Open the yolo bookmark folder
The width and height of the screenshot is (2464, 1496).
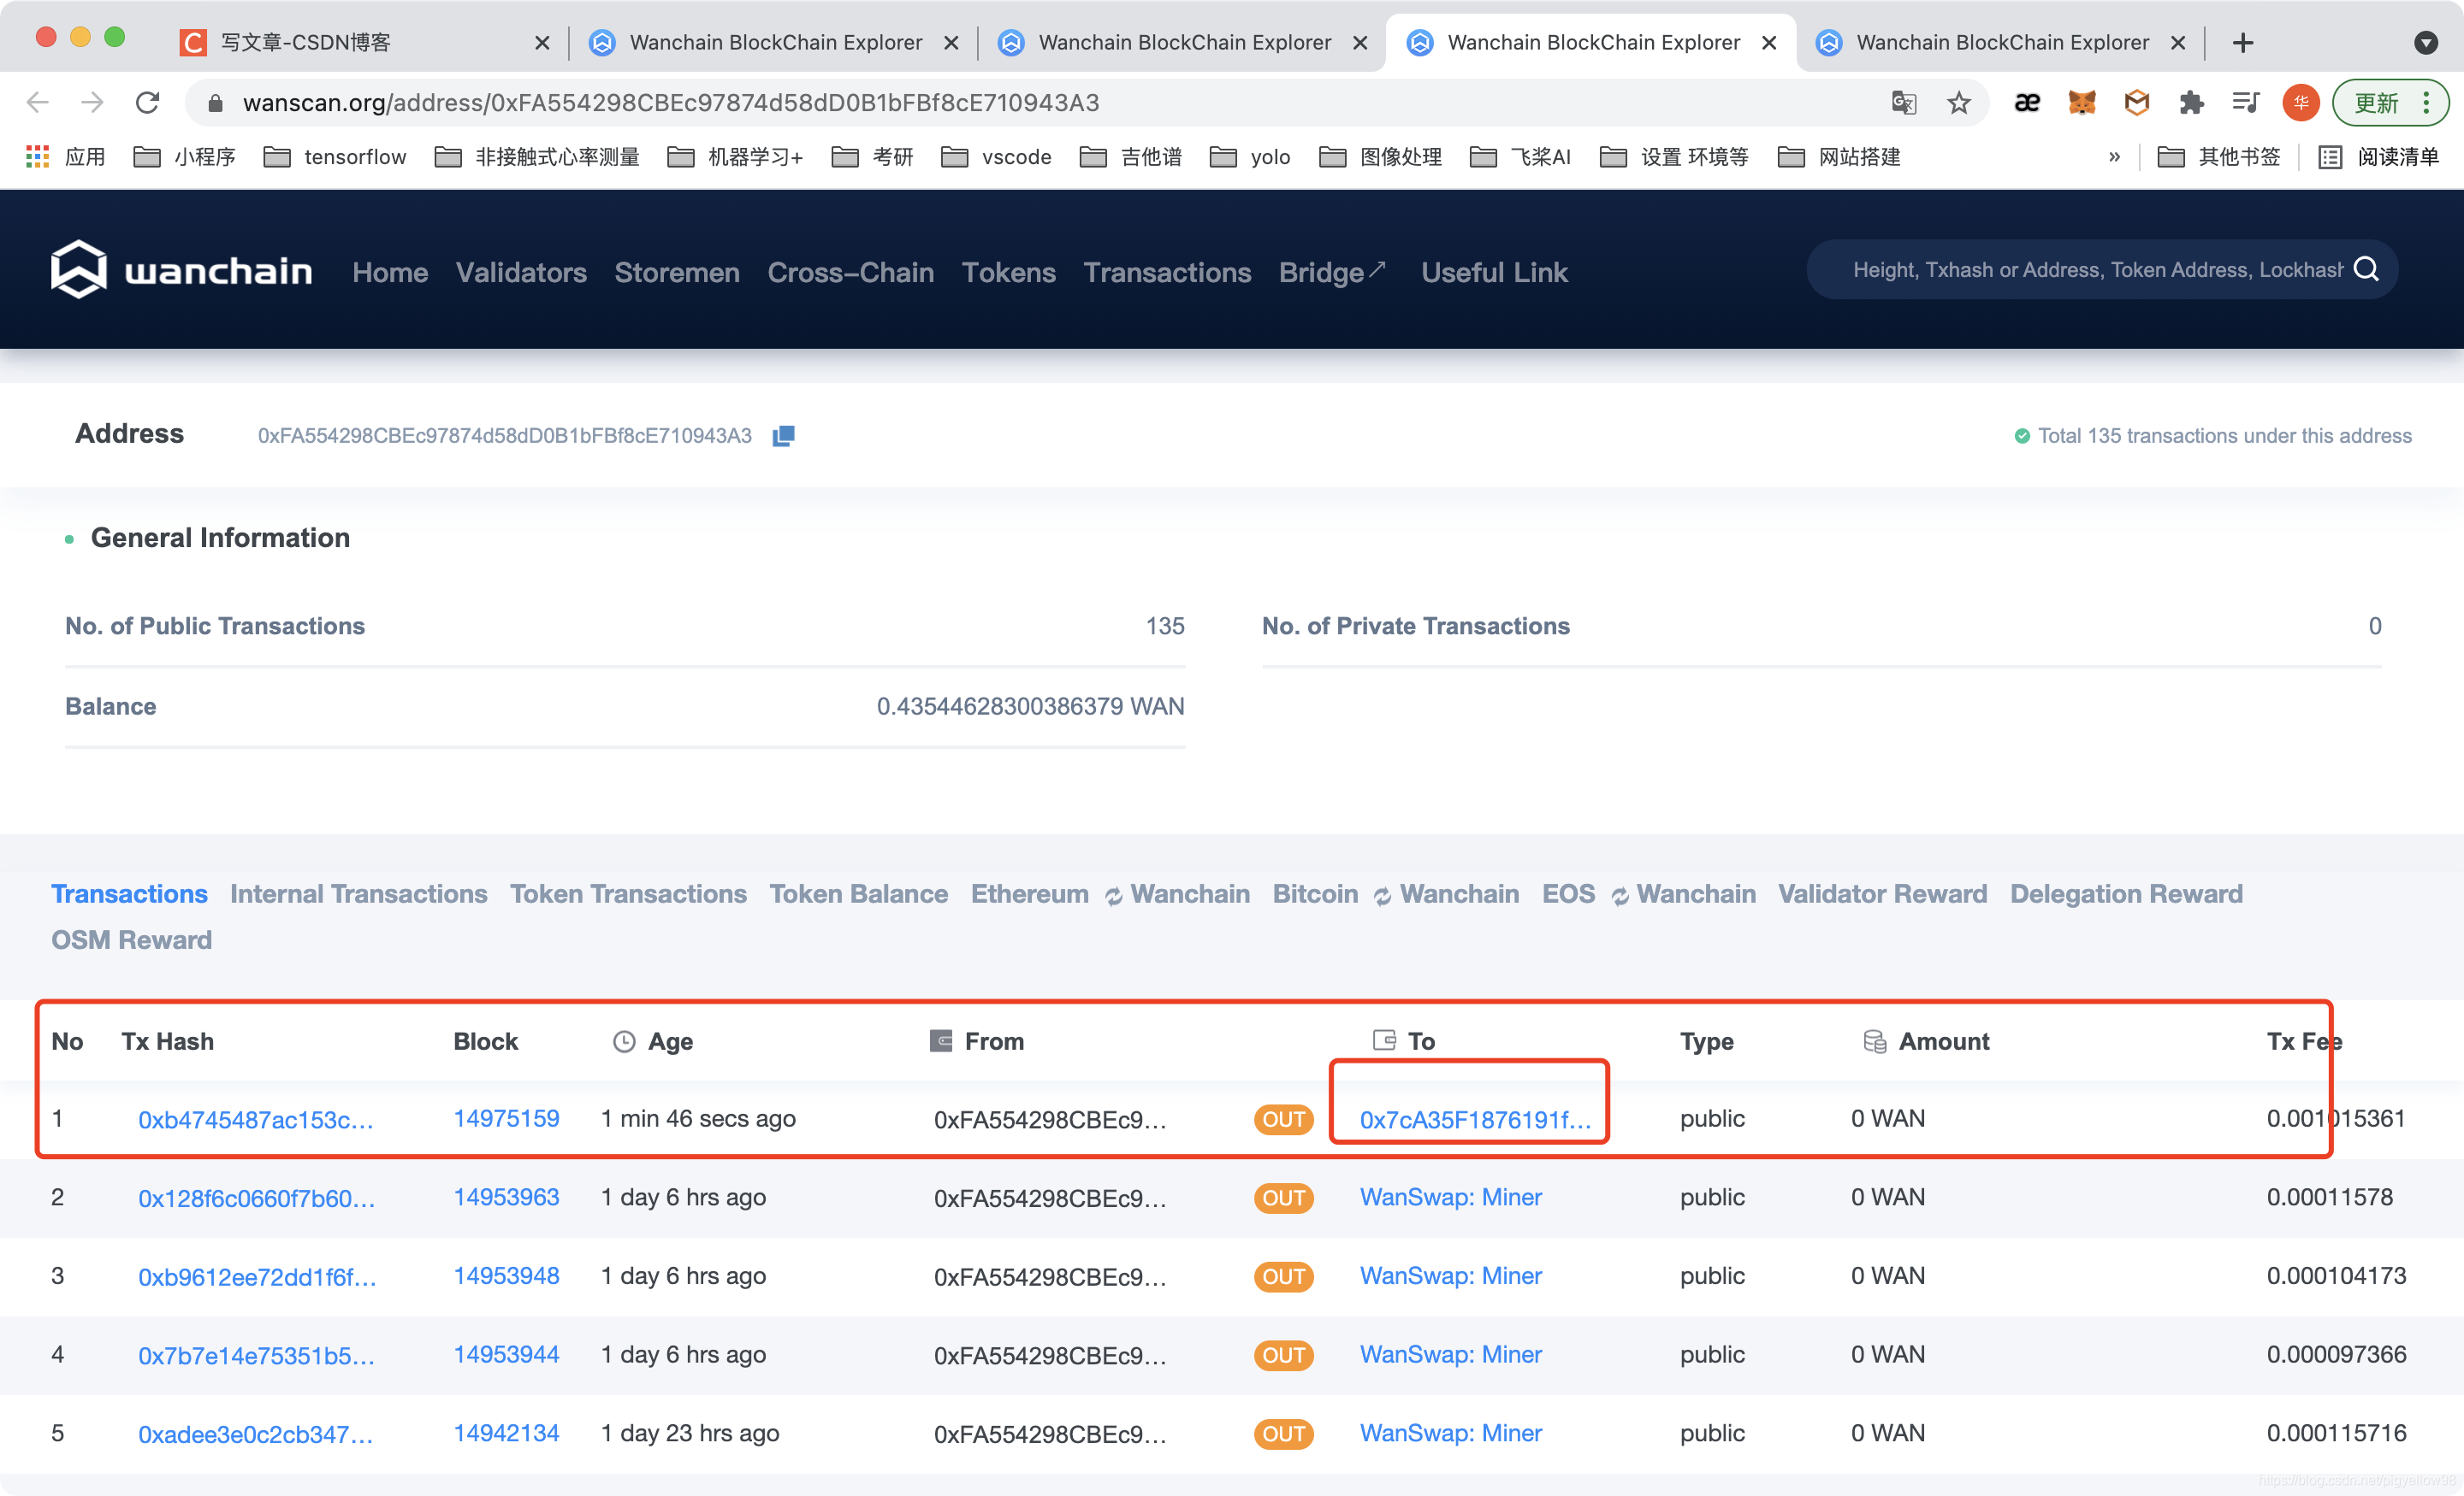point(1250,157)
